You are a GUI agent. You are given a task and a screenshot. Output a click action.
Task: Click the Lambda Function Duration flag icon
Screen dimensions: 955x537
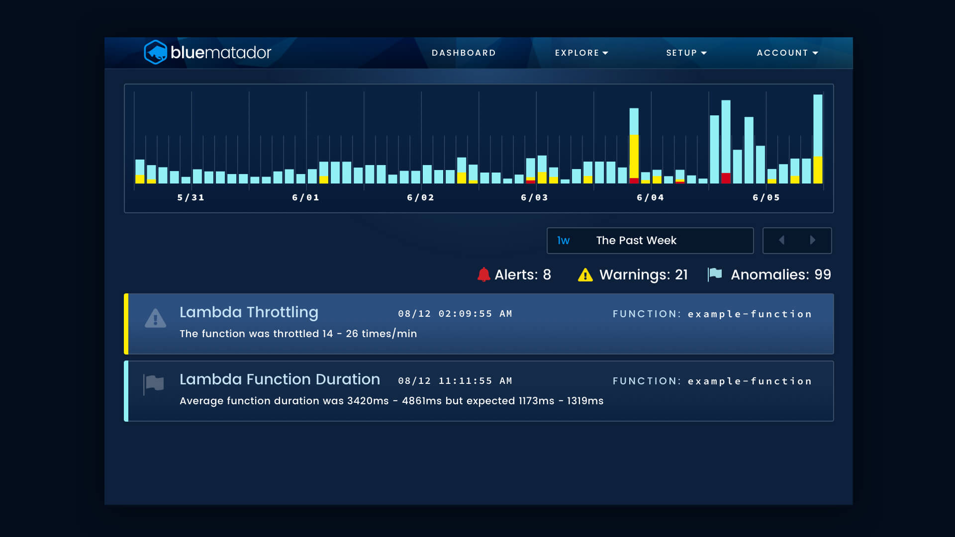(x=154, y=384)
